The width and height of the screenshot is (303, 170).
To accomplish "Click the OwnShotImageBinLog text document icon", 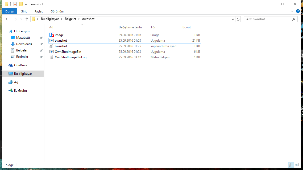I will pyautogui.click(x=51, y=57).
